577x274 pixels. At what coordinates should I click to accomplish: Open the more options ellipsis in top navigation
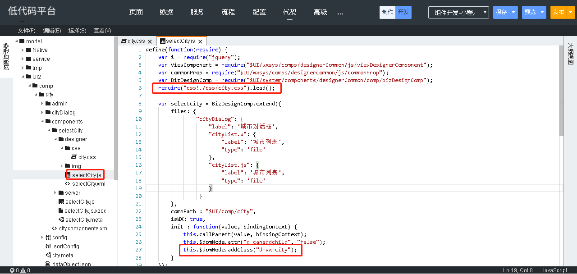click(x=340, y=13)
